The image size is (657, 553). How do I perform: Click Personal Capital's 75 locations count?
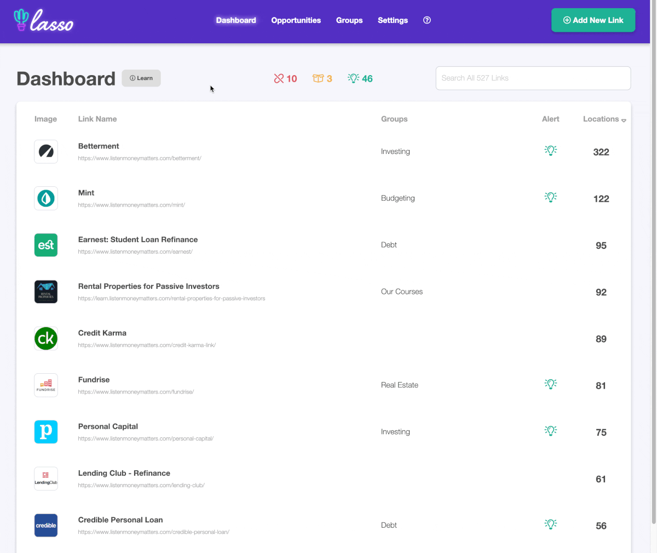(x=601, y=432)
